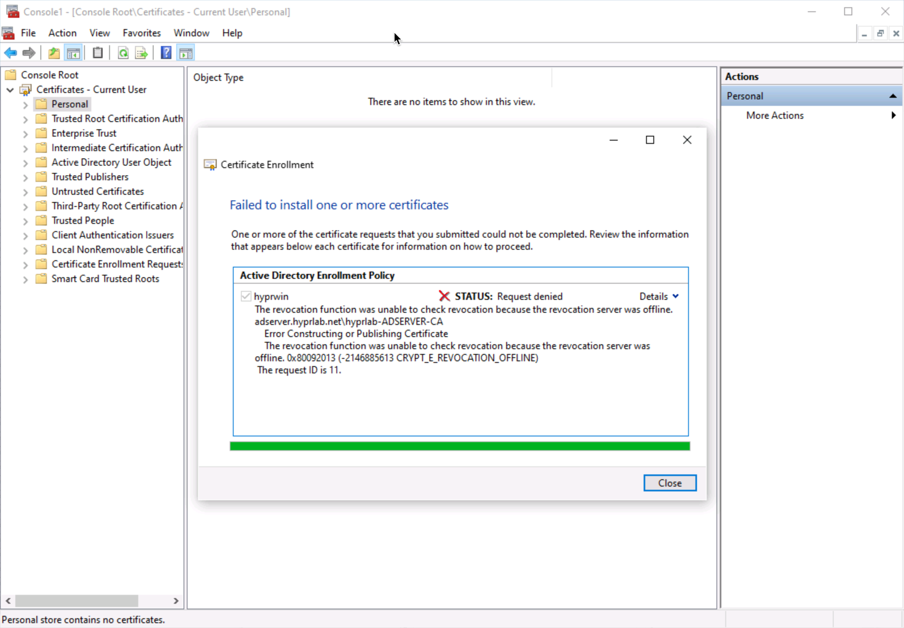Click the Export List toolbar icon
This screenshot has height=628, width=904.
click(142, 53)
